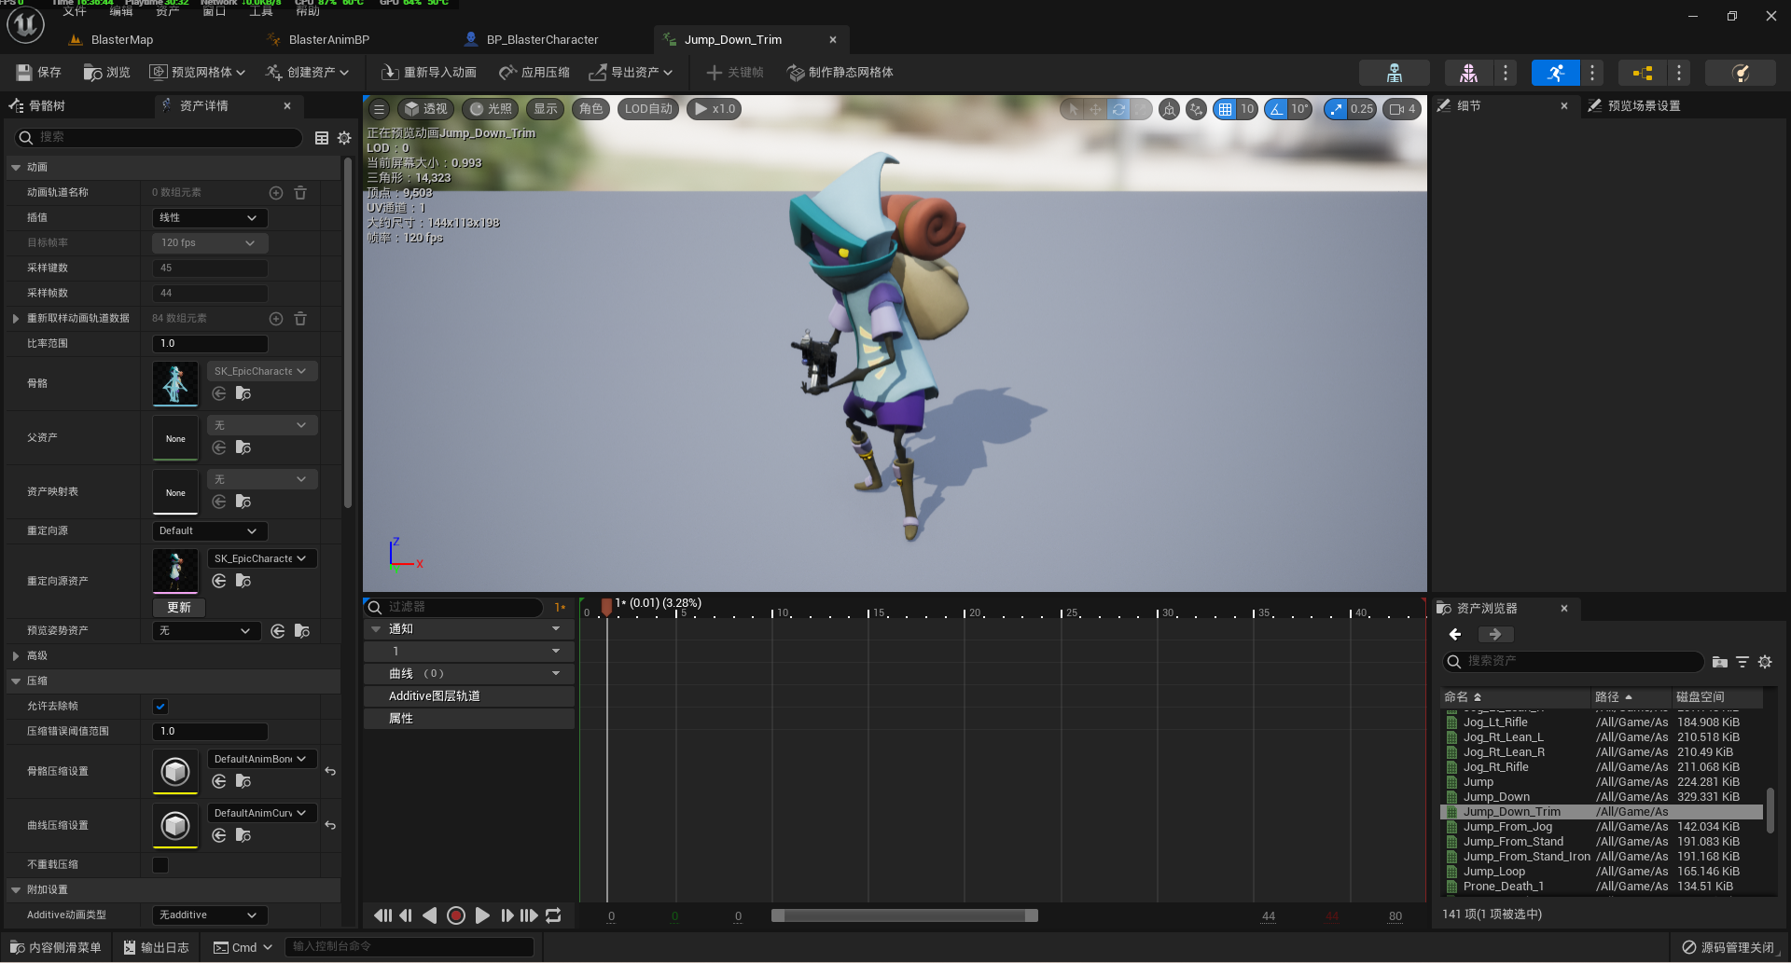Toggle Do Not Override Compression checkbox
The height and width of the screenshot is (963, 1791).
(160, 865)
